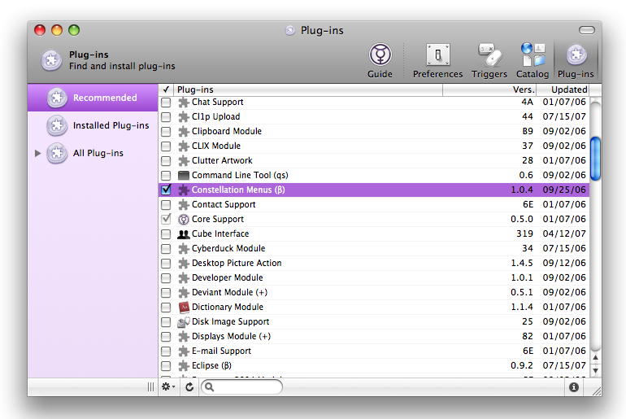Select the CLIX Module row

coord(374,146)
